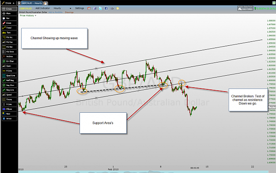Select the Fib Fan tool
Viewport: 276px width, 173px height.
pos(10,42)
